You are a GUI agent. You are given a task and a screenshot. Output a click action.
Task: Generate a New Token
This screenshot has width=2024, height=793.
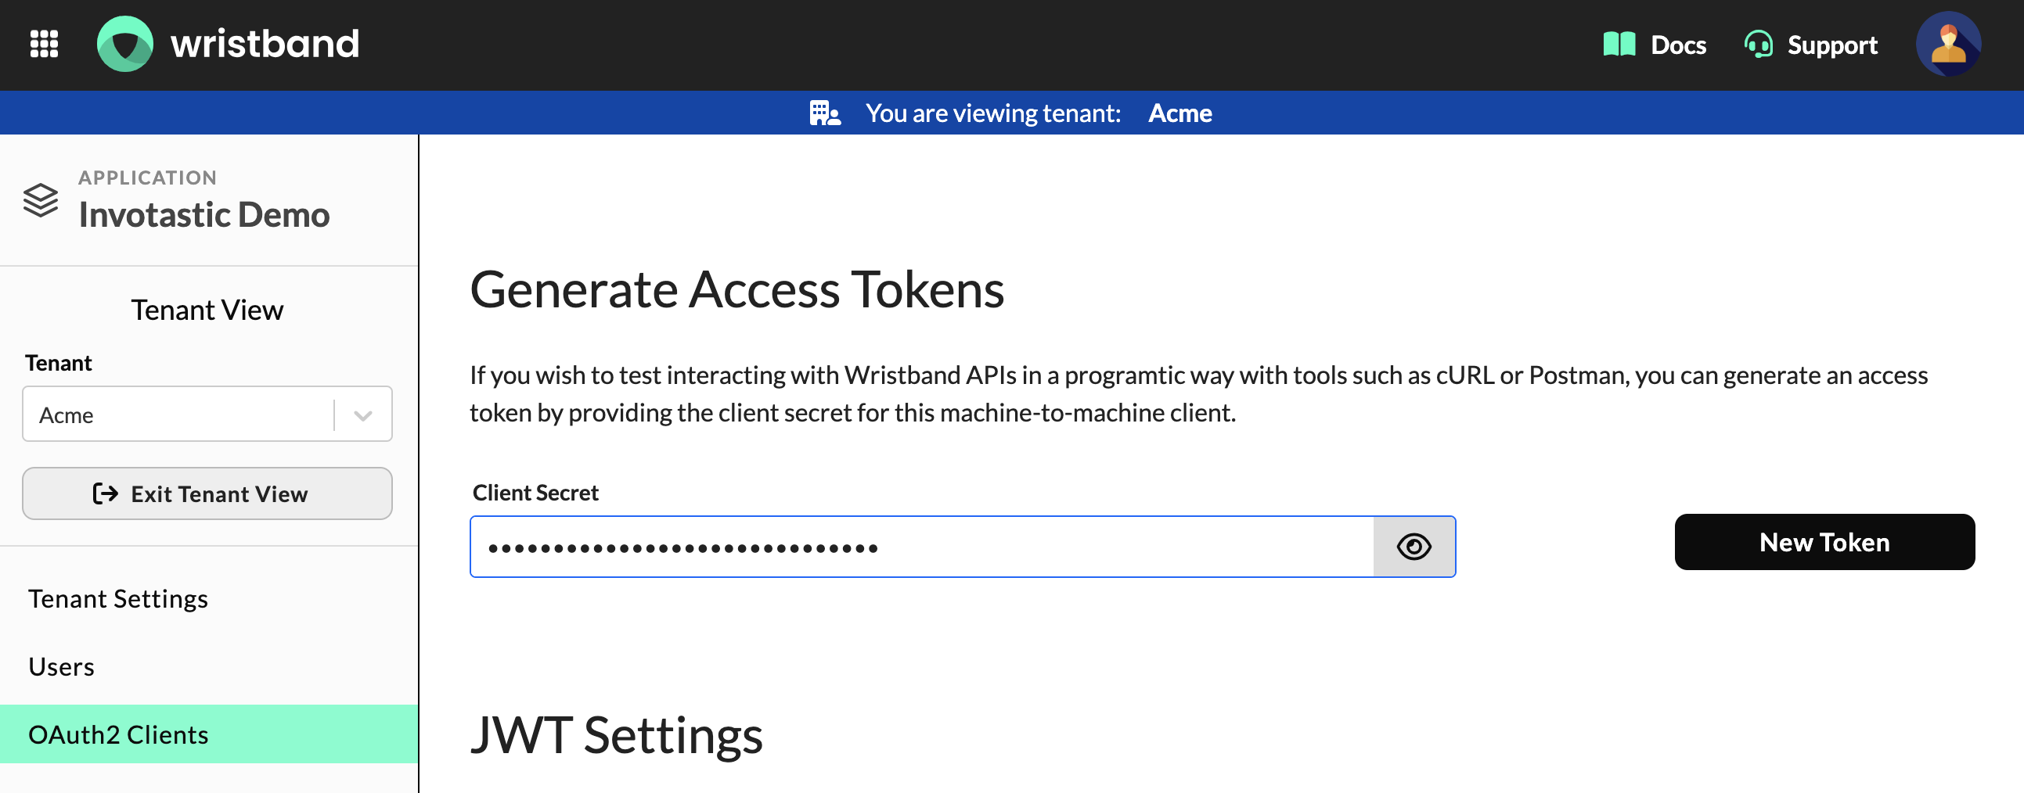pos(1824,542)
